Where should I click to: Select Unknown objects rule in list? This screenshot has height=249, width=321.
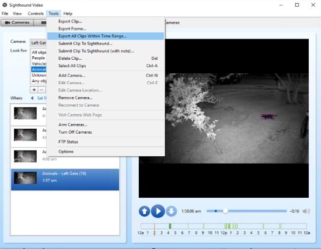coord(39,75)
